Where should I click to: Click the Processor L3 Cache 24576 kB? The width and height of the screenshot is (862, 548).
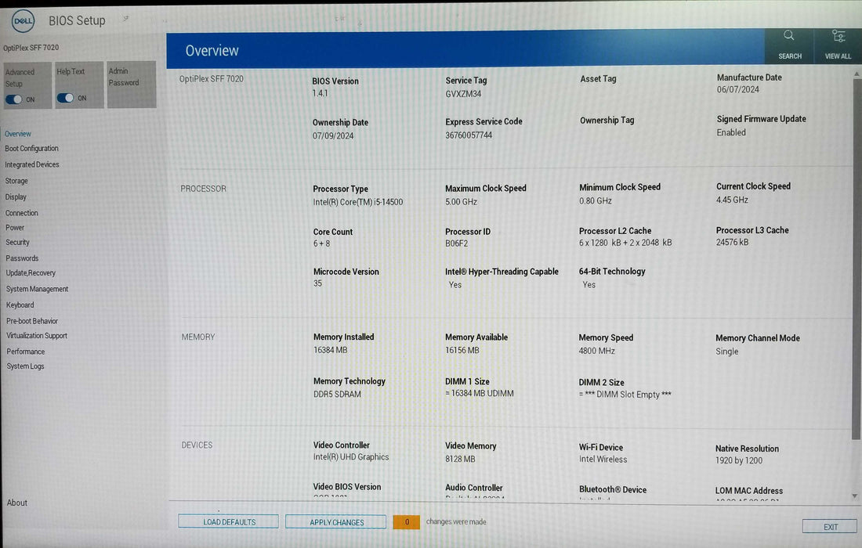tap(732, 242)
